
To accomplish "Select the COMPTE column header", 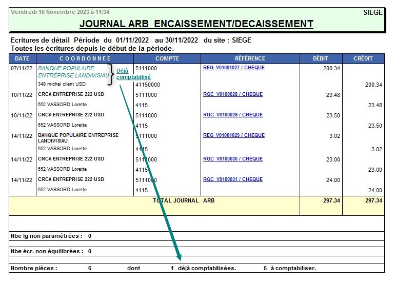I will click(167, 58).
